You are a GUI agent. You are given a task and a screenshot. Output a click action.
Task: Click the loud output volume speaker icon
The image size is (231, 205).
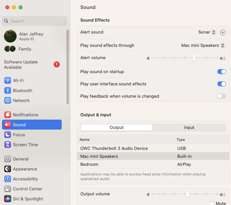[x=222, y=195]
